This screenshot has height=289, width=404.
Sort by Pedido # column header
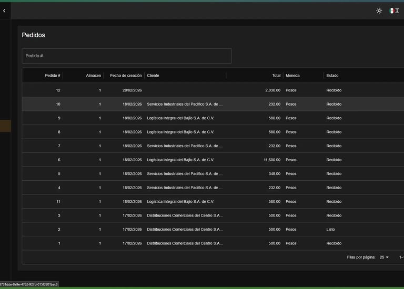(53, 75)
